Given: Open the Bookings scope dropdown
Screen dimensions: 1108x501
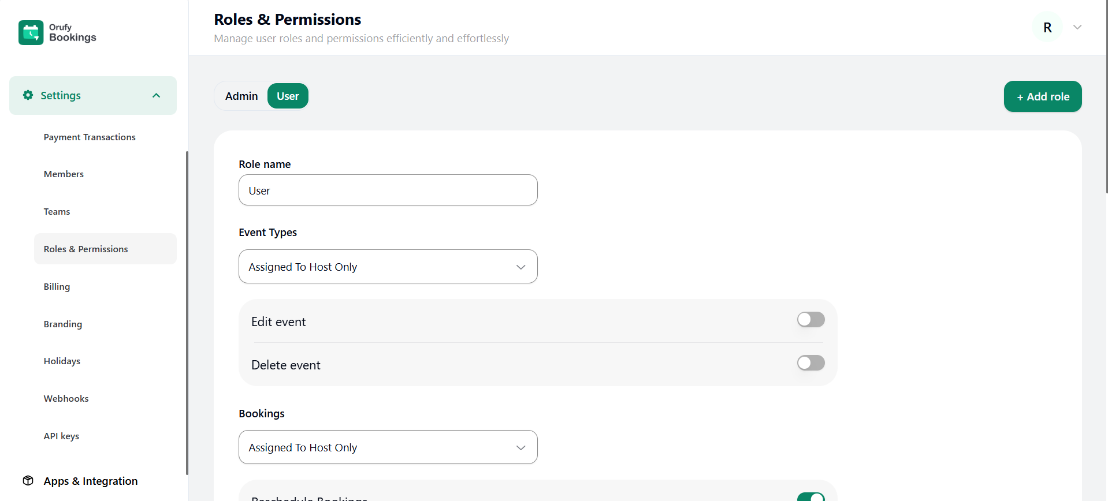Looking at the screenshot, I should pyautogui.click(x=388, y=447).
